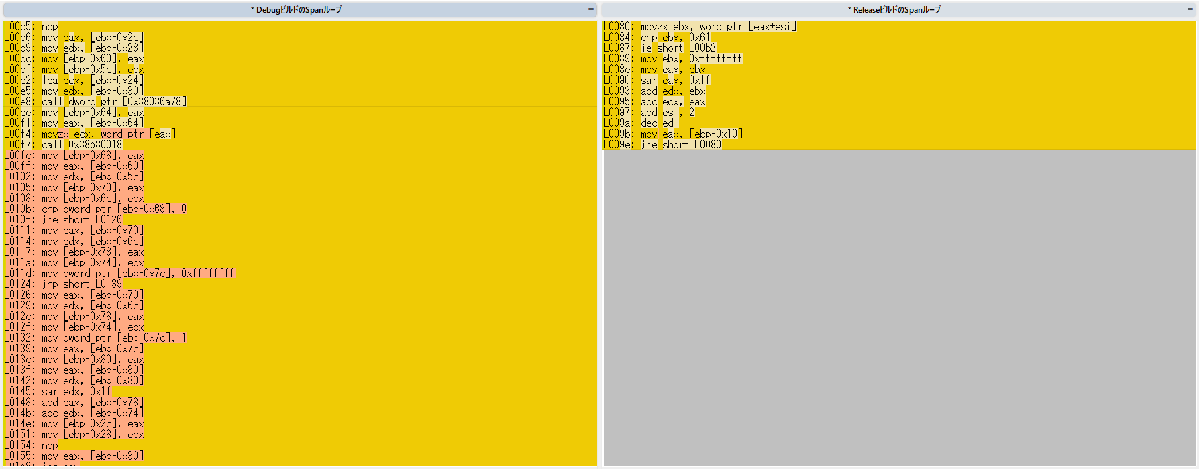Click line L00f4: movzx ecx, word ptr [eax]

tap(90, 134)
